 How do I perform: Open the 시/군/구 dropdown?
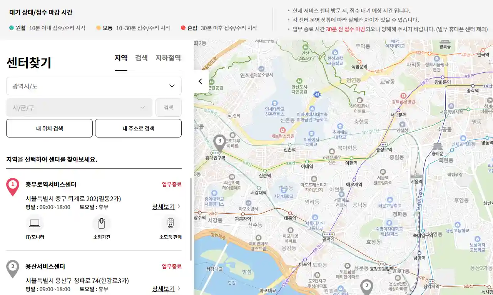79,107
